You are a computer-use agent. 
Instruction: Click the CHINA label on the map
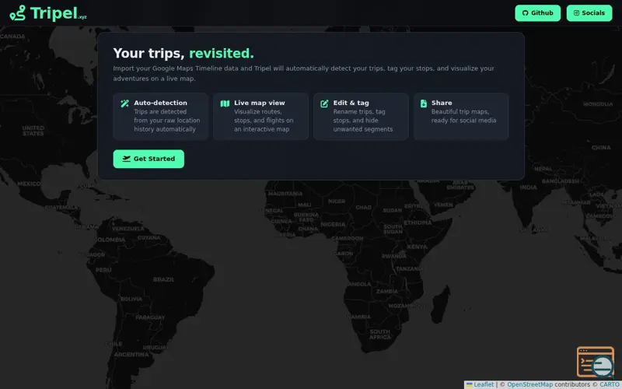601,147
